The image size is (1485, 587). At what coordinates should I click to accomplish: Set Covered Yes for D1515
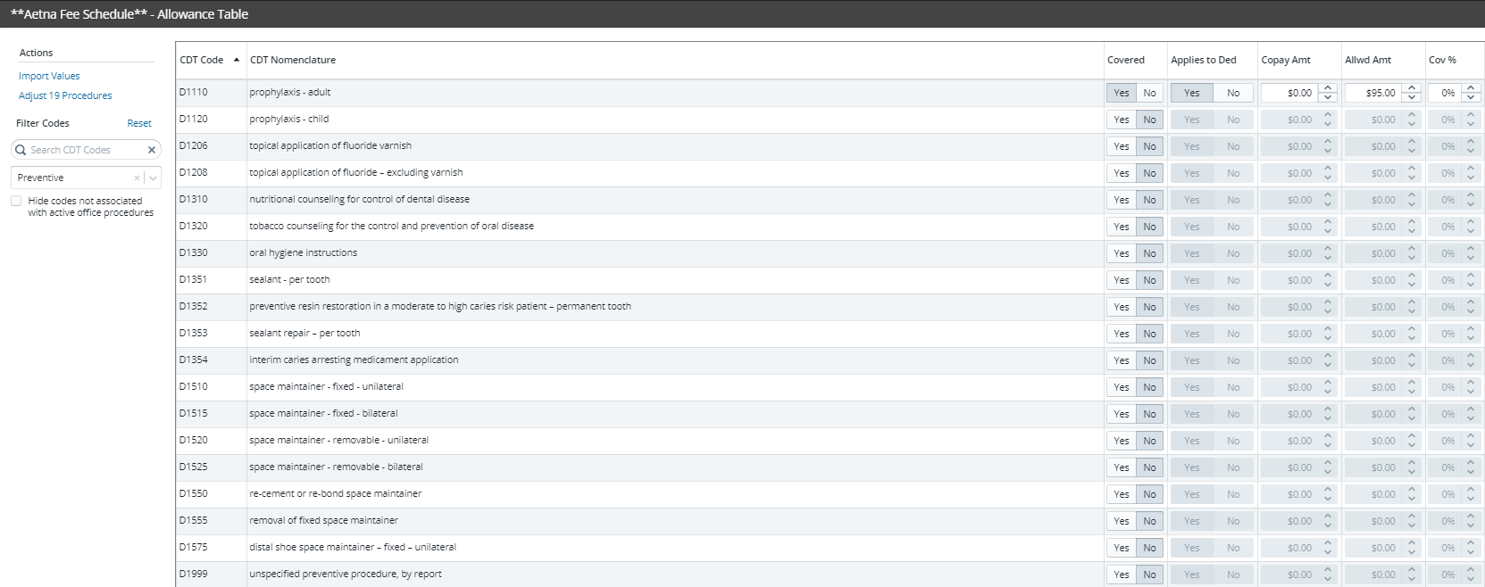[x=1122, y=414]
